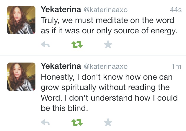186x131 pixels.
Task: Star the tweet about growing spiritually
Action: click(108, 122)
